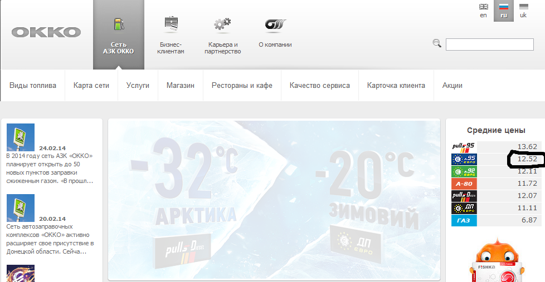Select the Ukrainian language flag
The width and height of the screenshot is (545, 282).
pyautogui.click(x=523, y=10)
